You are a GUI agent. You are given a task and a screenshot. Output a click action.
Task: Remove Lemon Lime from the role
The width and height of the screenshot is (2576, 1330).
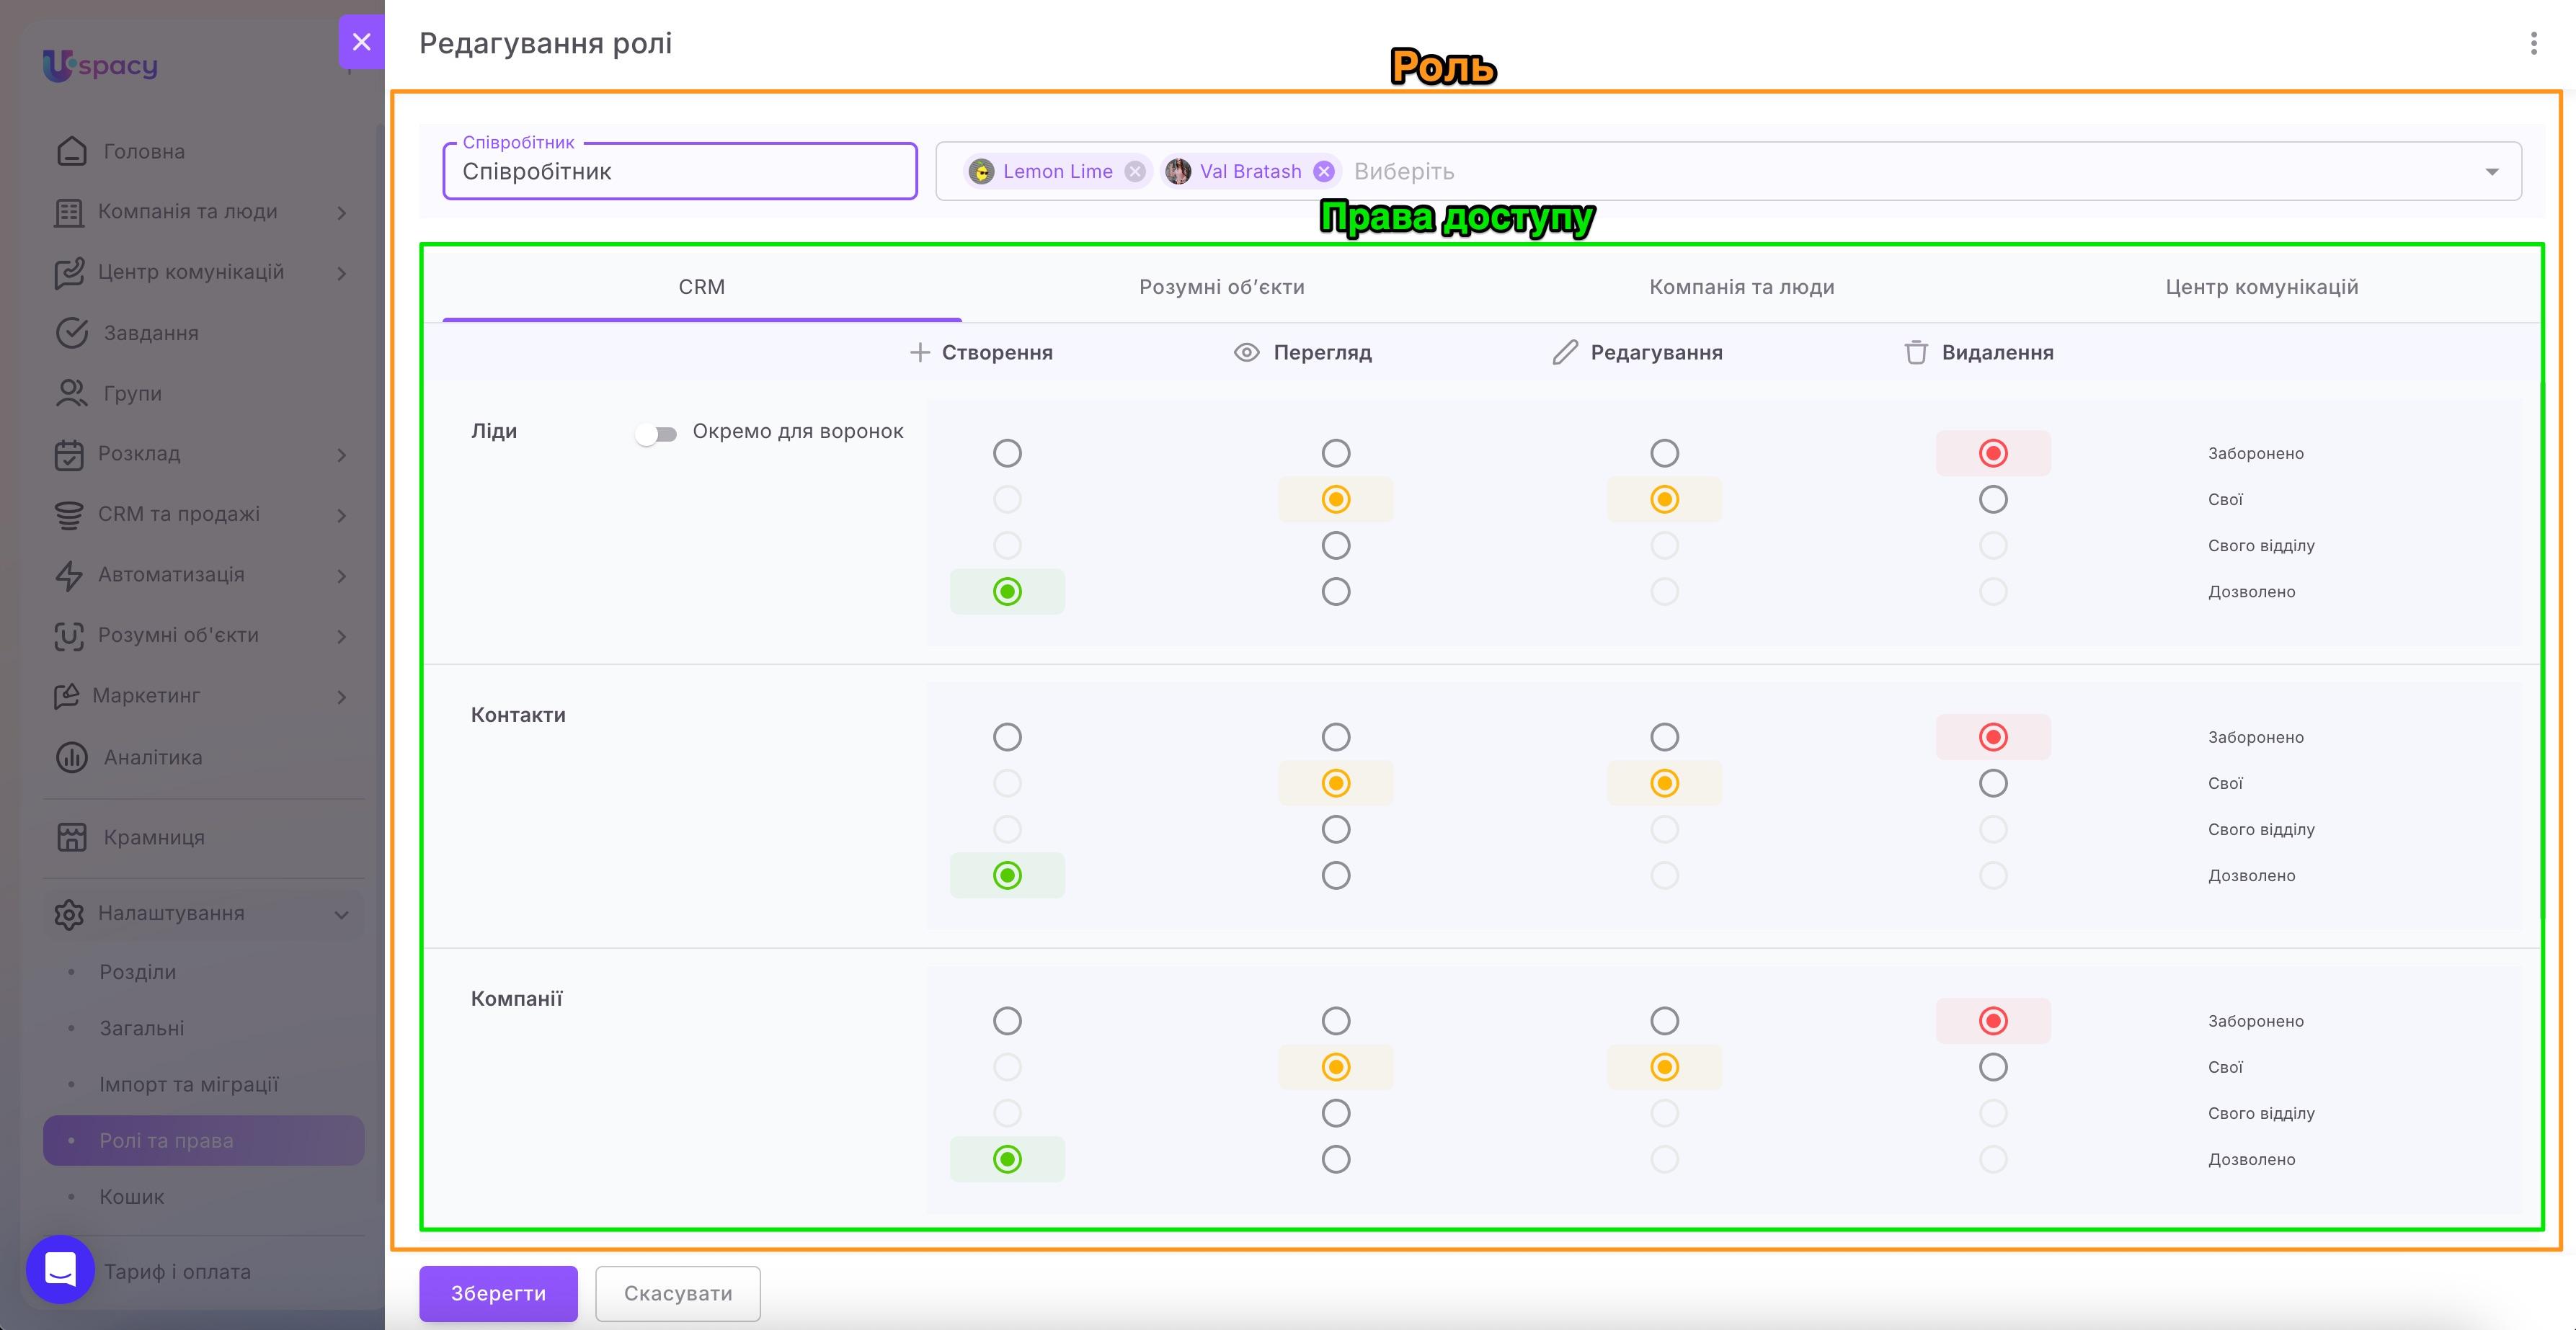(x=1134, y=172)
